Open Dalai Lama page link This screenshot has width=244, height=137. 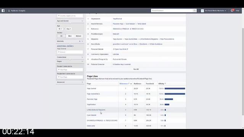point(91,126)
